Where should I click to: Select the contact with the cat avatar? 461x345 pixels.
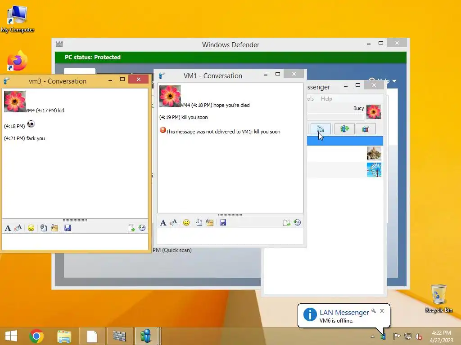pos(345,154)
